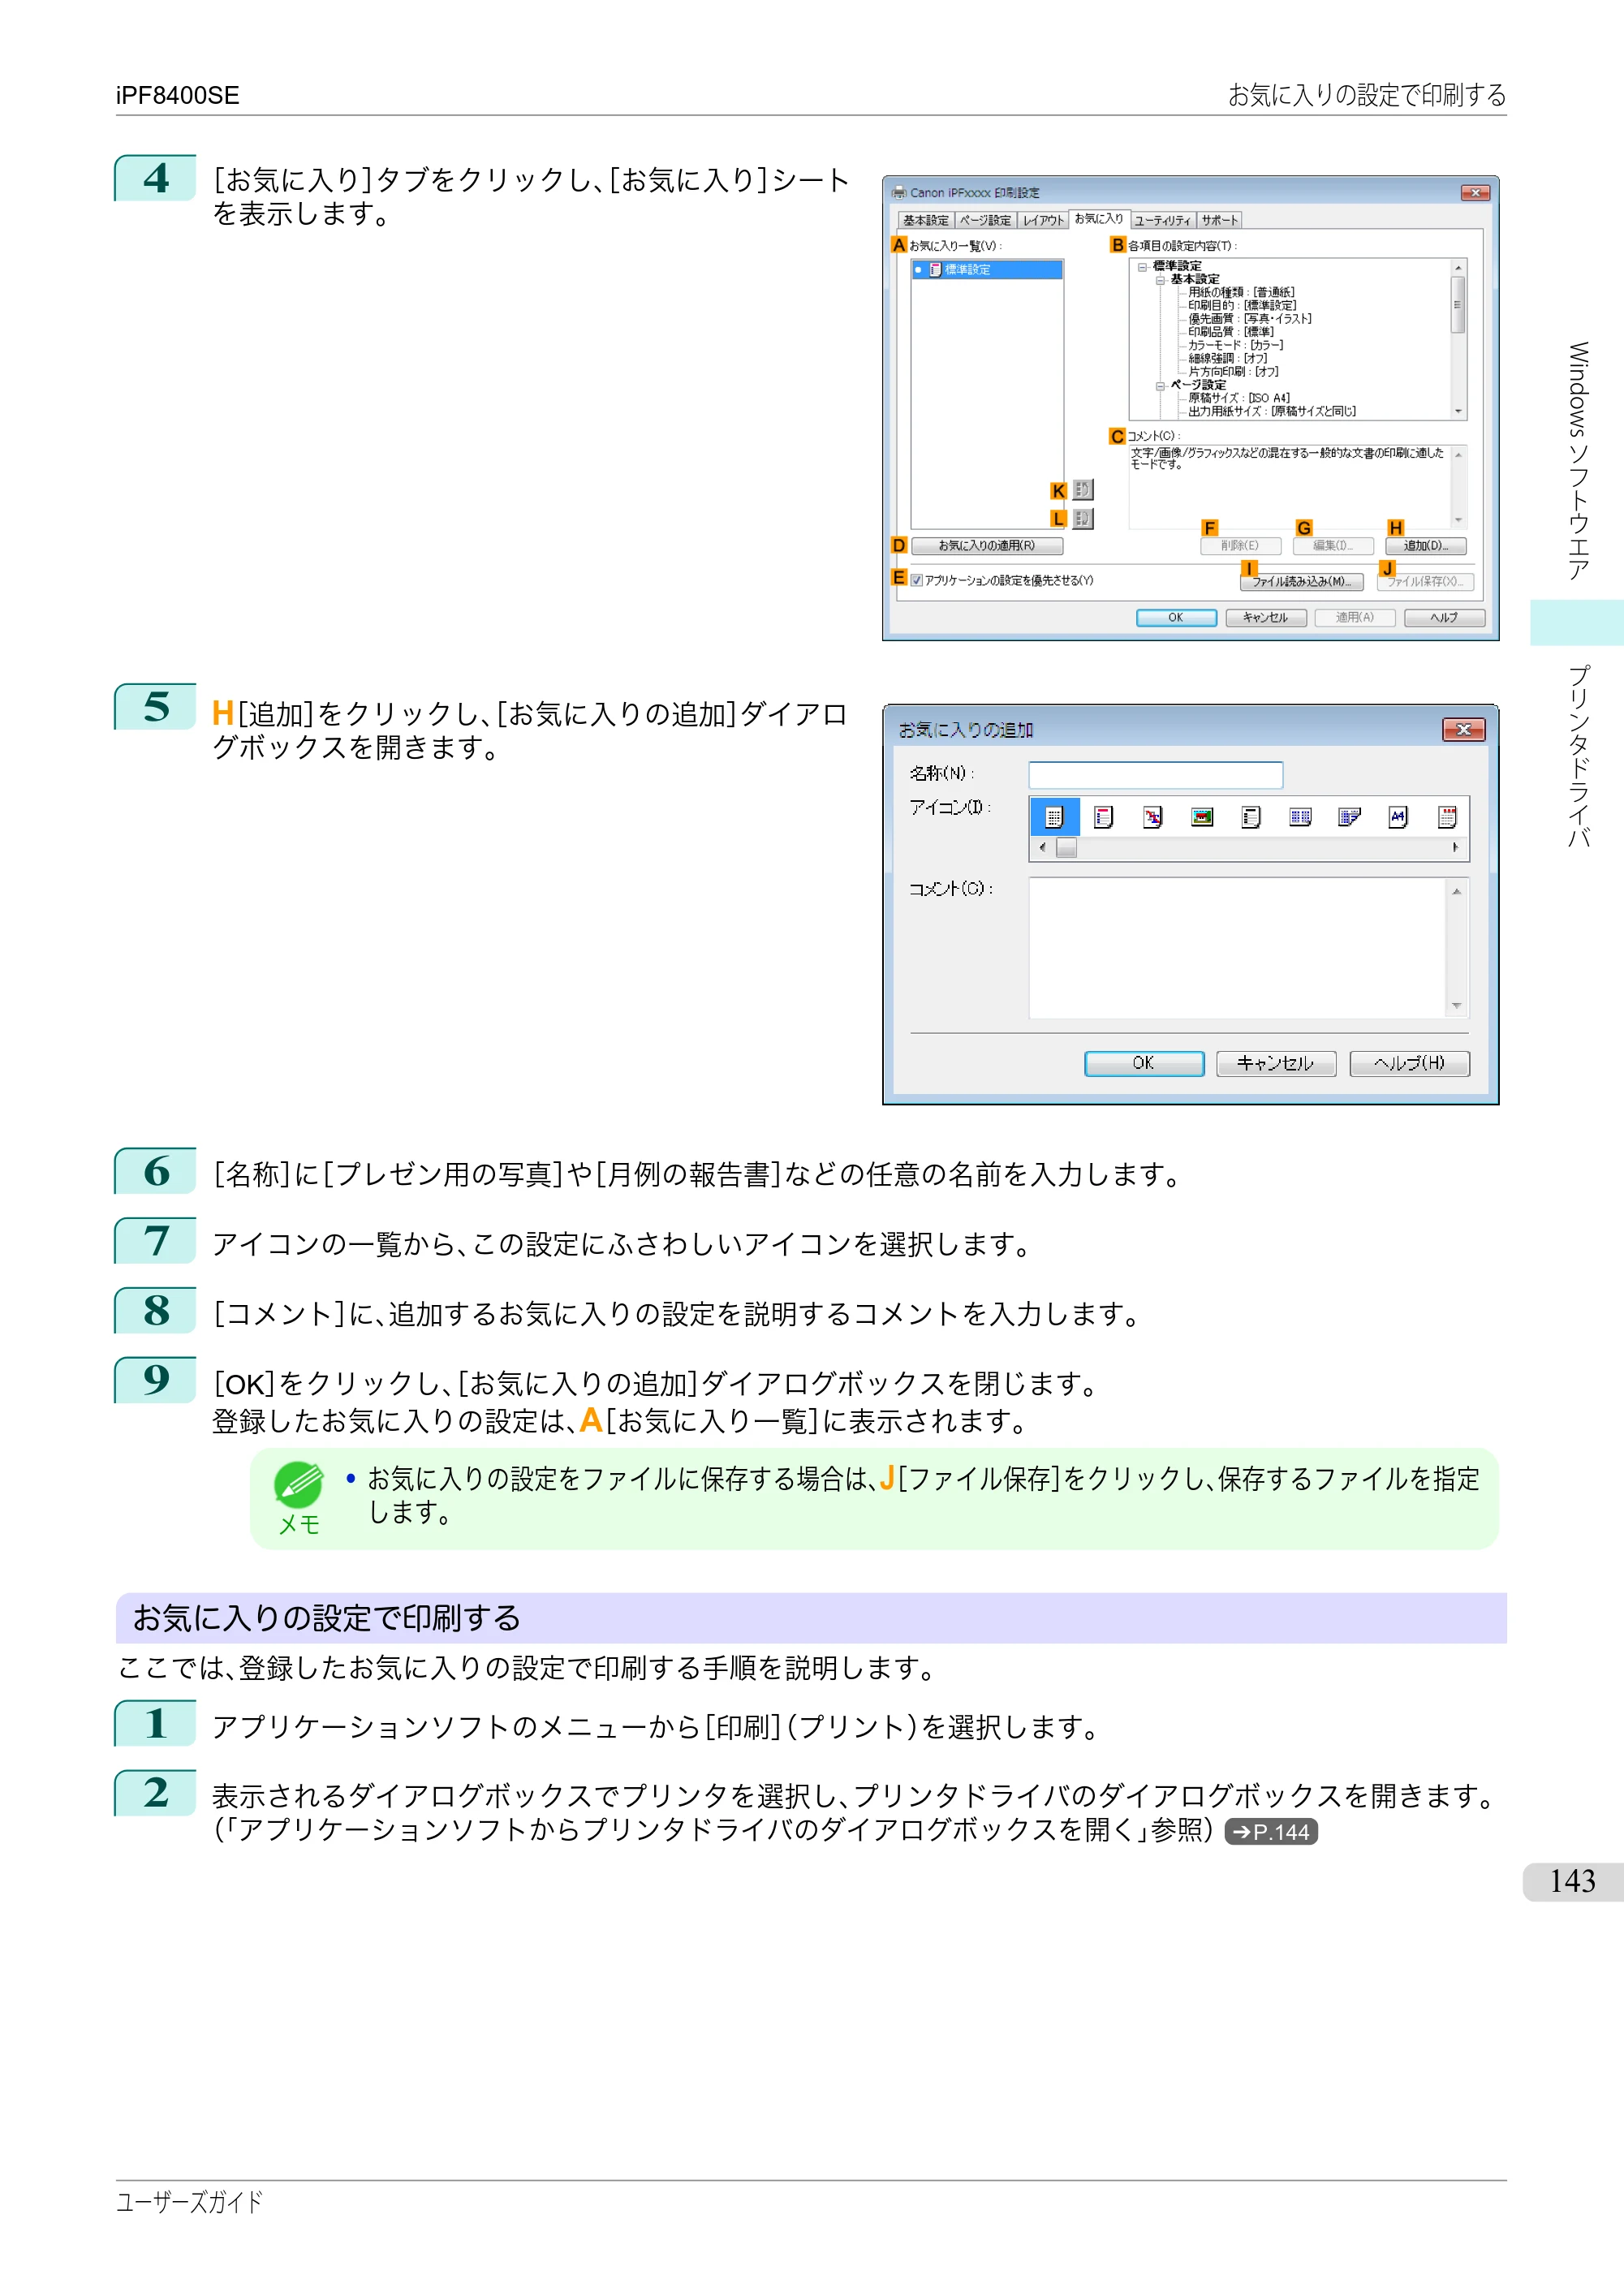Click the up arrow of the settings tree scrollbar

[x=1458, y=268]
